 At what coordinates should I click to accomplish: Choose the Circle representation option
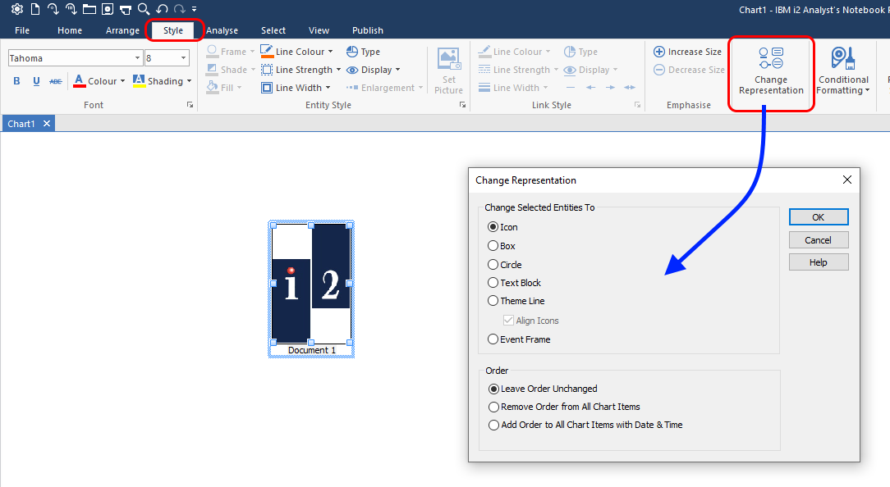493,265
